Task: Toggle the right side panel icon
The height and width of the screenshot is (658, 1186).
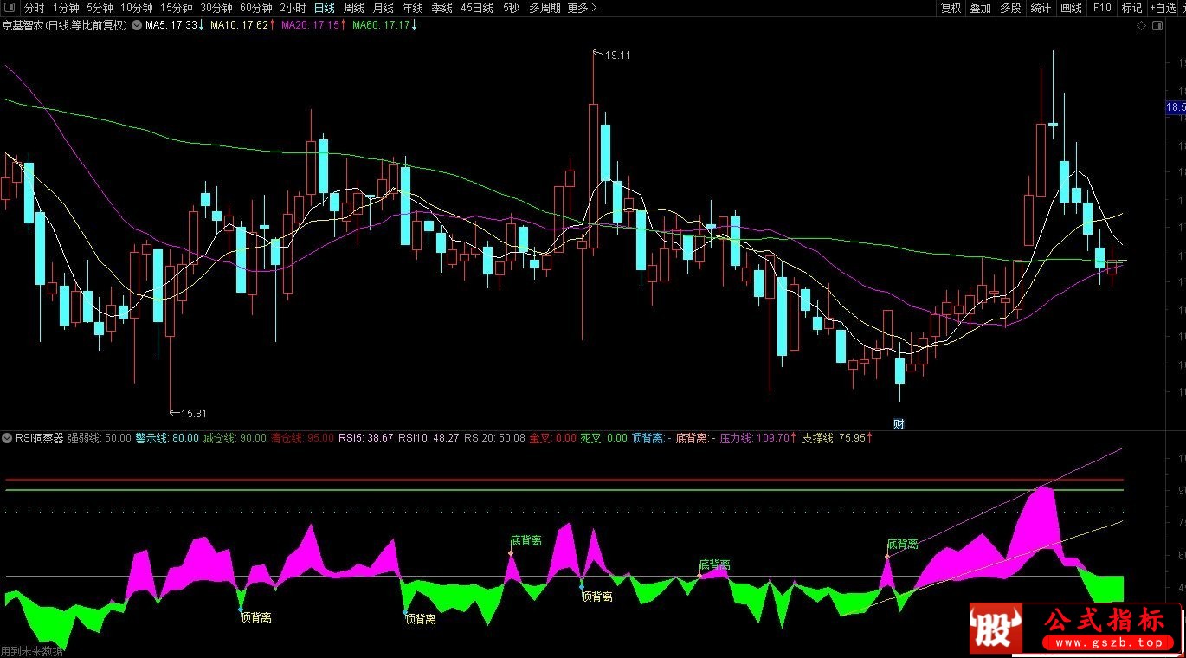Action: (x=1157, y=25)
